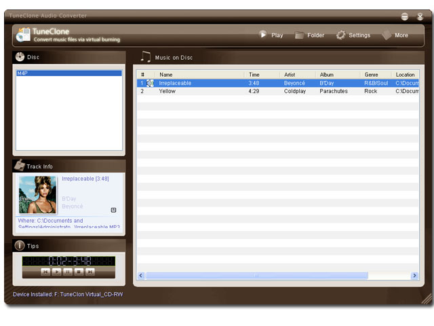Sort tracks by the Artist column
The image size is (434, 326).
[x=298, y=75]
